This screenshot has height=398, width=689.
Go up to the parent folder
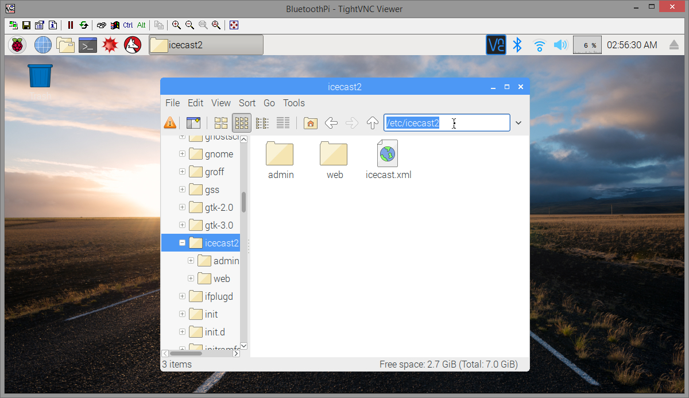pos(373,122)
